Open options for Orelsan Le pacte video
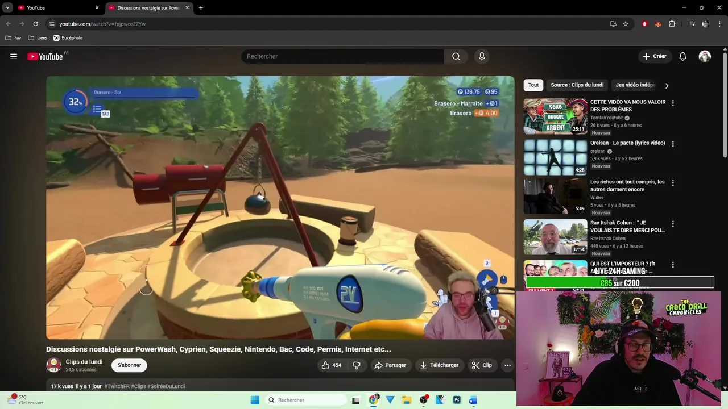This screenshot has height=409, width=728. pyautogui.click(x=673, y=144)
